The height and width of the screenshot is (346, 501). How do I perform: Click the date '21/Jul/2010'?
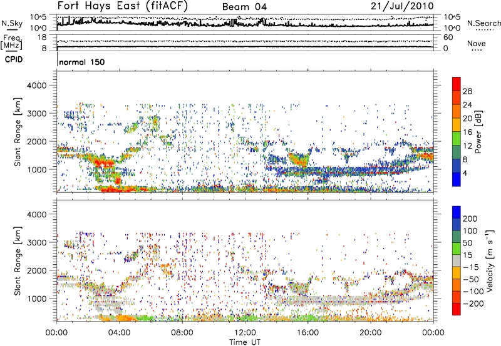[x=402, y=6]
